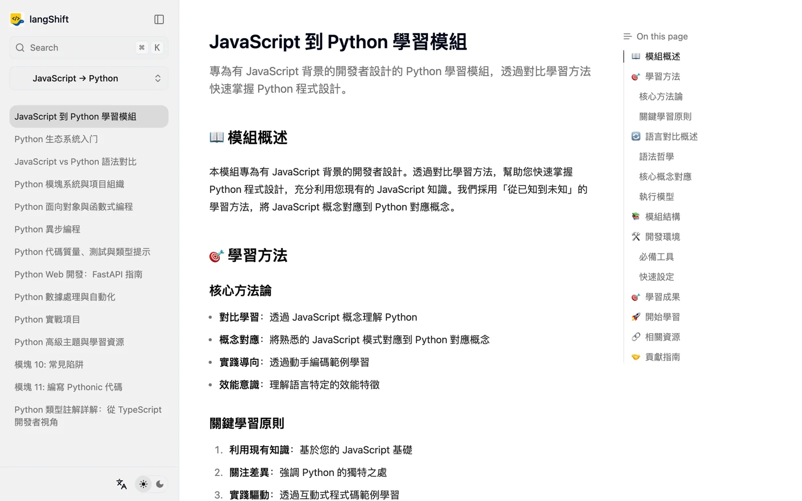Open Python 模塊系統與項目組織 page
The image size is (802, 501).
pos(89,184)
